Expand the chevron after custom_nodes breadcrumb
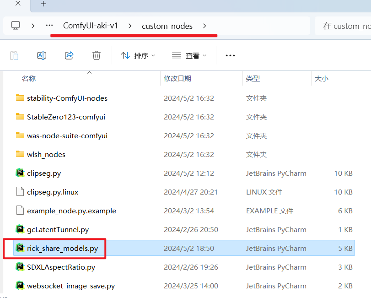 coord(204,26)
